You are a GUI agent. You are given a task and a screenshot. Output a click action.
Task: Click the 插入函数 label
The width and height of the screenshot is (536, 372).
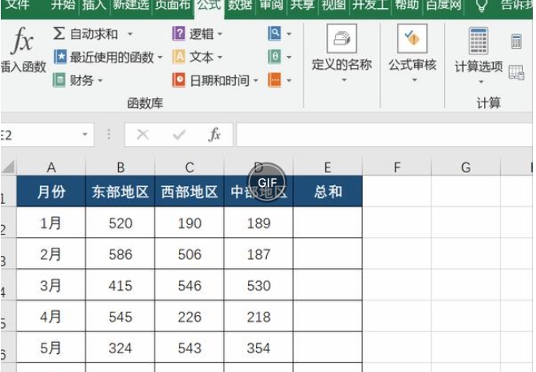click(24, 67)
